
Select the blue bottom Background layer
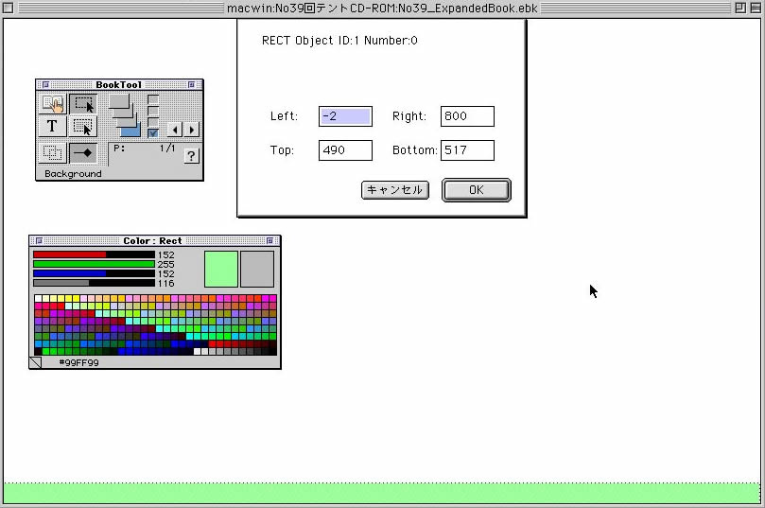coord(130,131)
